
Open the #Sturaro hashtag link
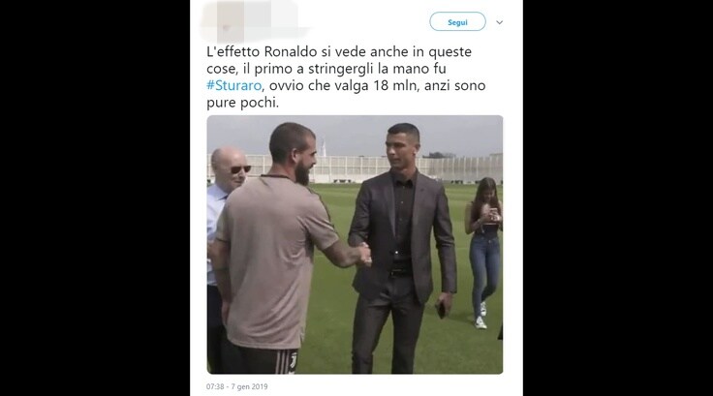click(234, 85)
